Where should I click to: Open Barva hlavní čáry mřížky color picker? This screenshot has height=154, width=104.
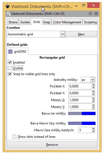tap(82, 123)
